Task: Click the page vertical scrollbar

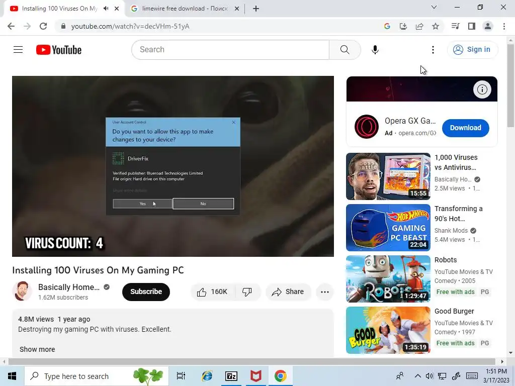Action: pyautogui.click(x=510, y=85)
